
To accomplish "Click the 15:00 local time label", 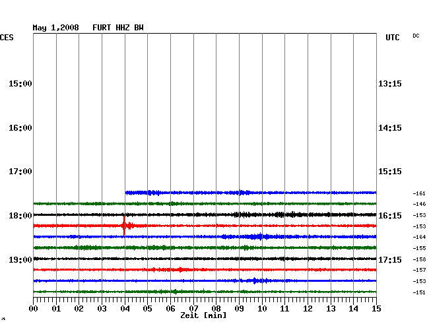I will click(x=20, y=83).
